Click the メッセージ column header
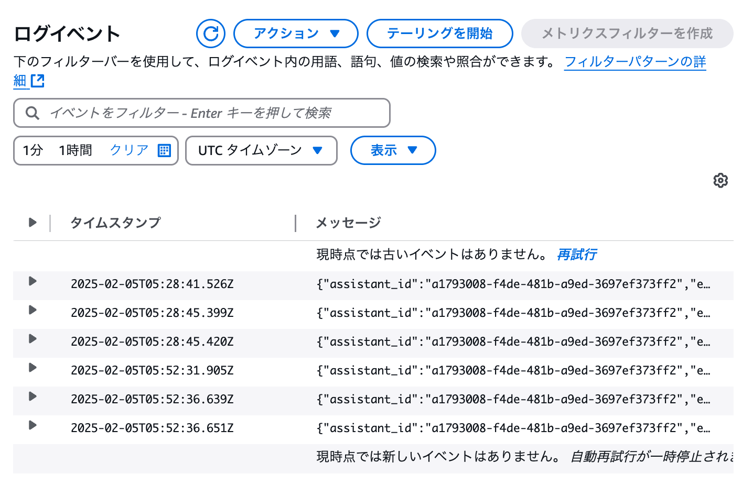This screenshot has width=753, height=485. tap(348, 223)
